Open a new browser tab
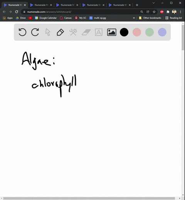 137,5
